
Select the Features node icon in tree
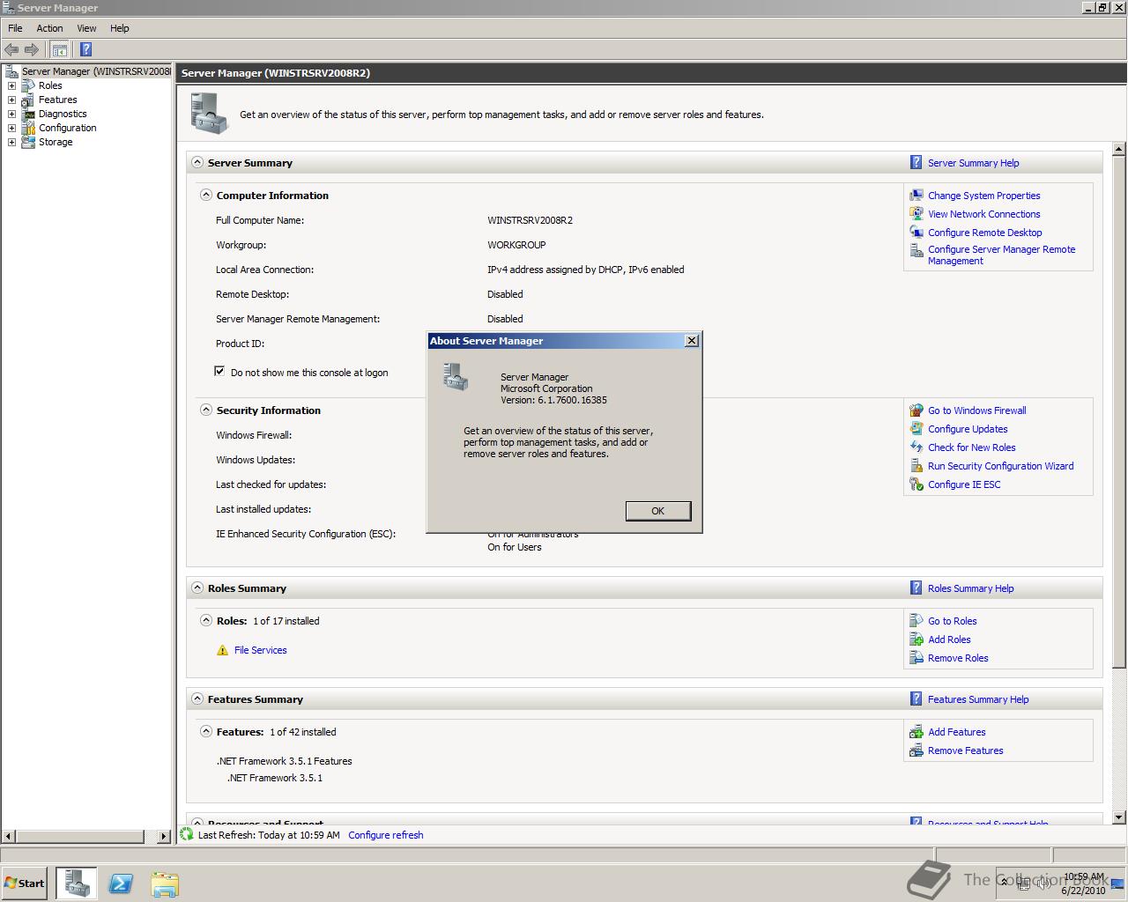28,100
